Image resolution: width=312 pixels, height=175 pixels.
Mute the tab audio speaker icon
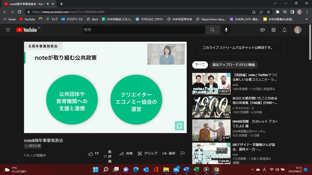pyautogui.click(x=48, y=4)
